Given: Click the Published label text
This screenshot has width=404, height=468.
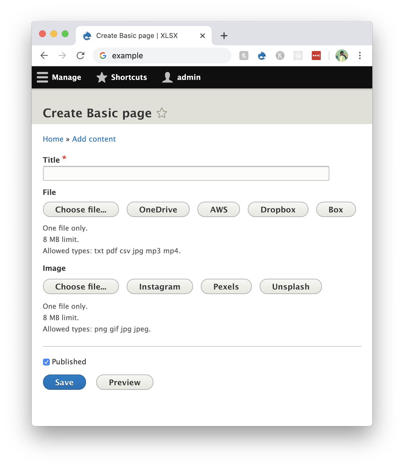Looking at the screenshot, I should [x=69, y=362].
